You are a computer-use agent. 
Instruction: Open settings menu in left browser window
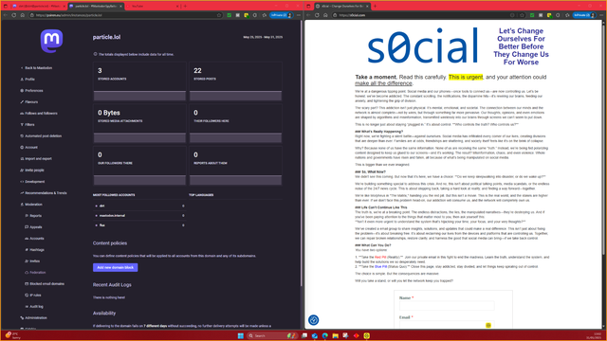(x=299, y=15)
